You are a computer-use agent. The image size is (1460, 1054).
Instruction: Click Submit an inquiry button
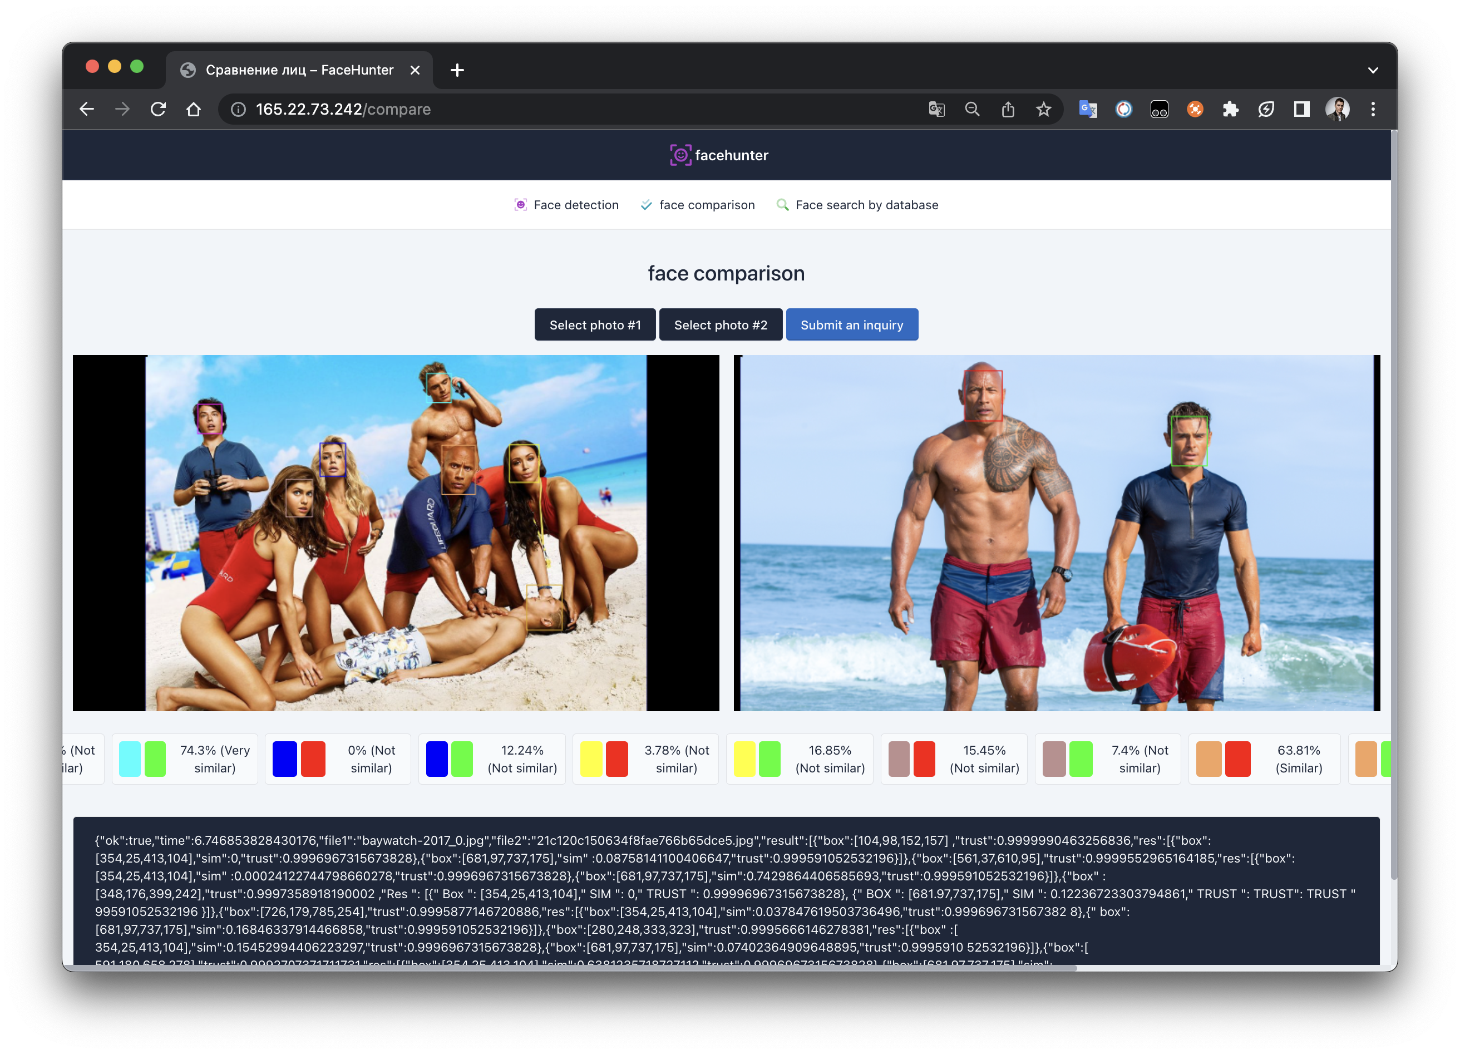coord(852,325)
